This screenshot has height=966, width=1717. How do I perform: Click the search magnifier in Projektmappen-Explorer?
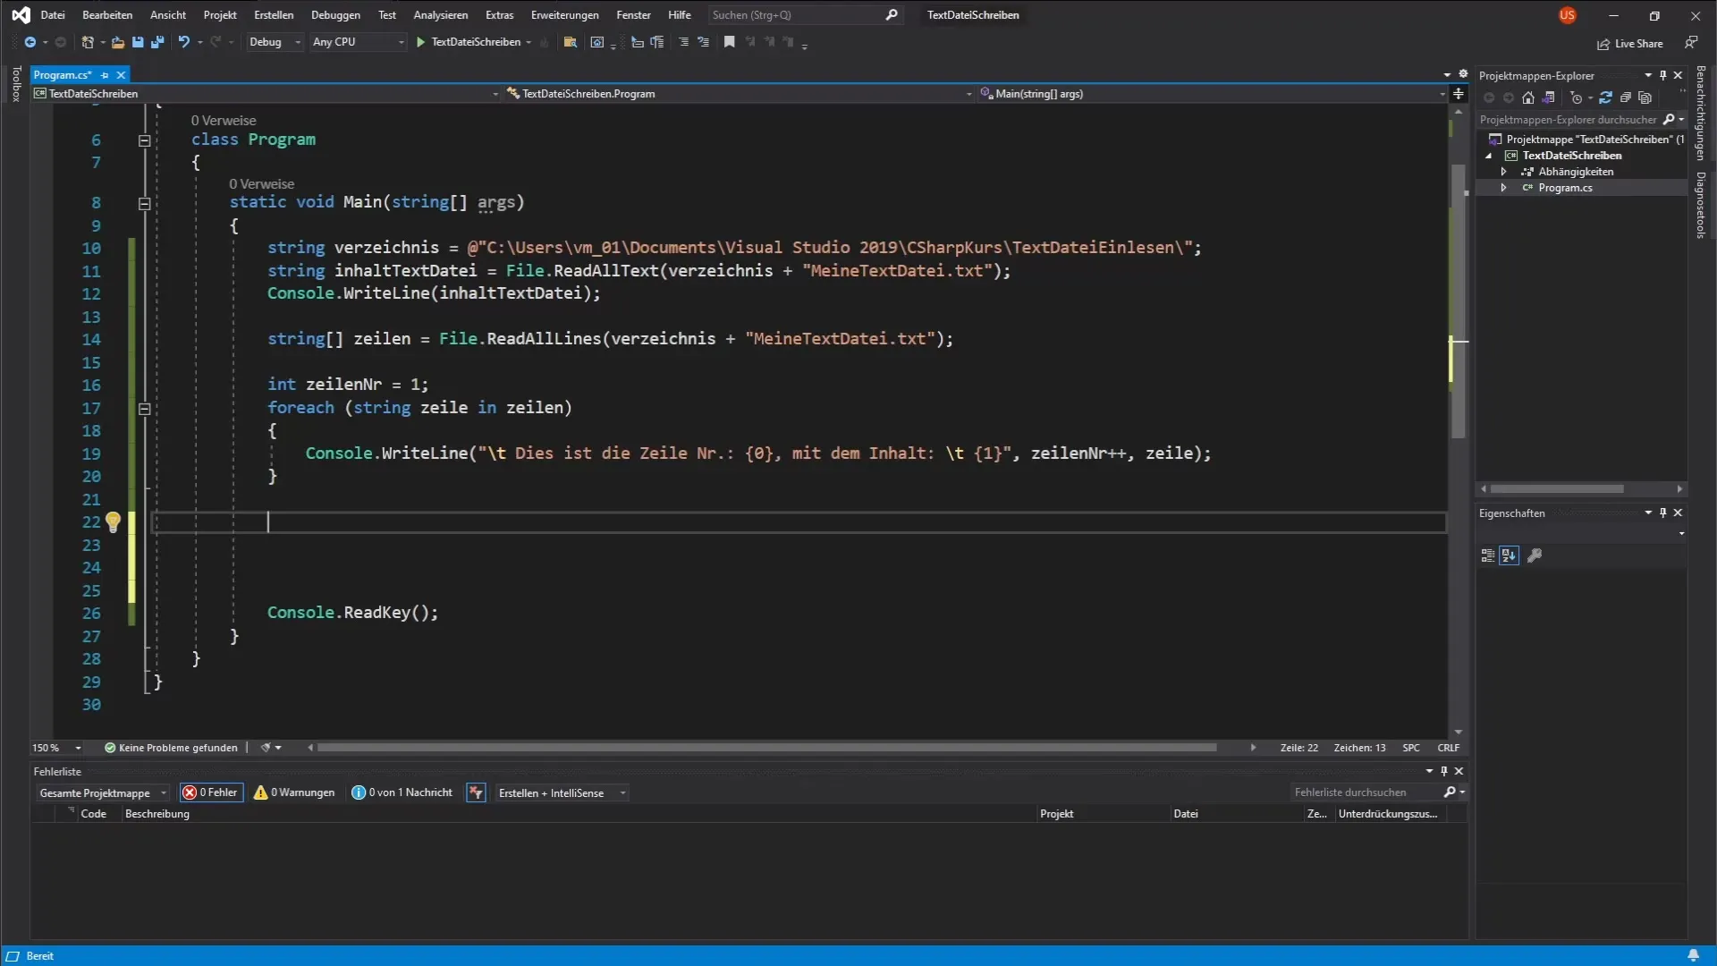pyautogui.click(x=1669, y=119)
